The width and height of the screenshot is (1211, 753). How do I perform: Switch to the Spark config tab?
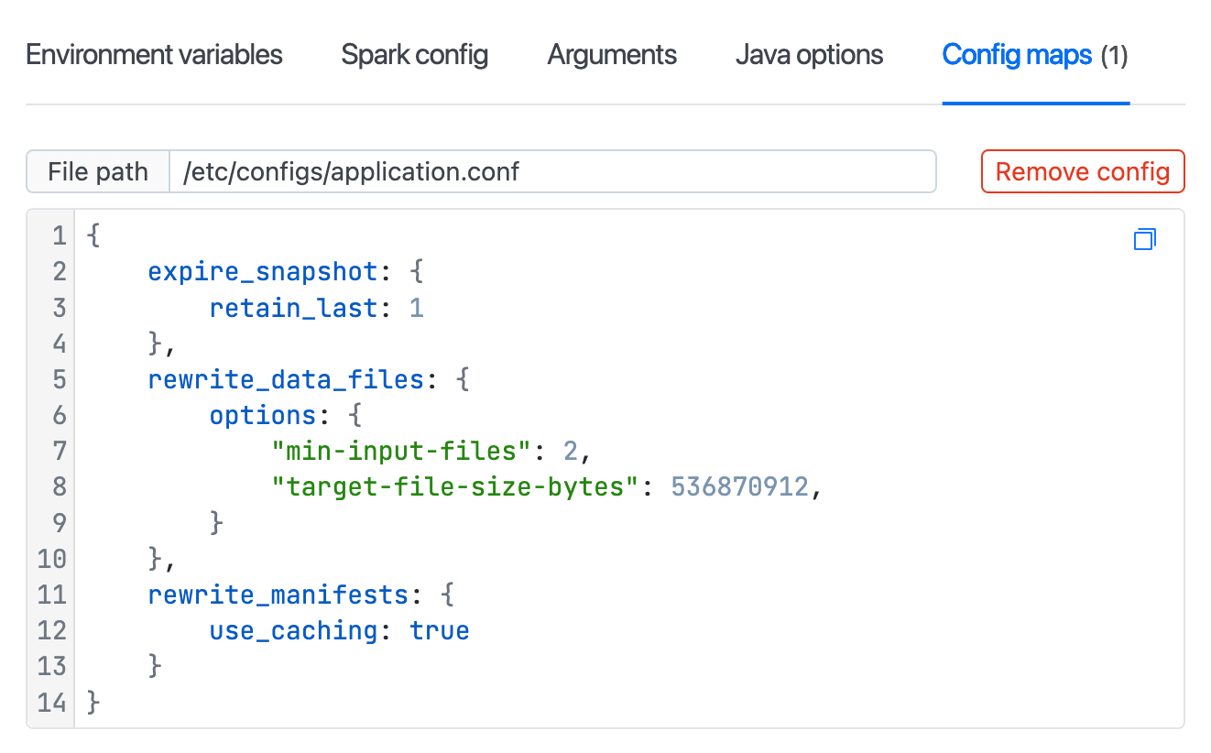(415, 55)
